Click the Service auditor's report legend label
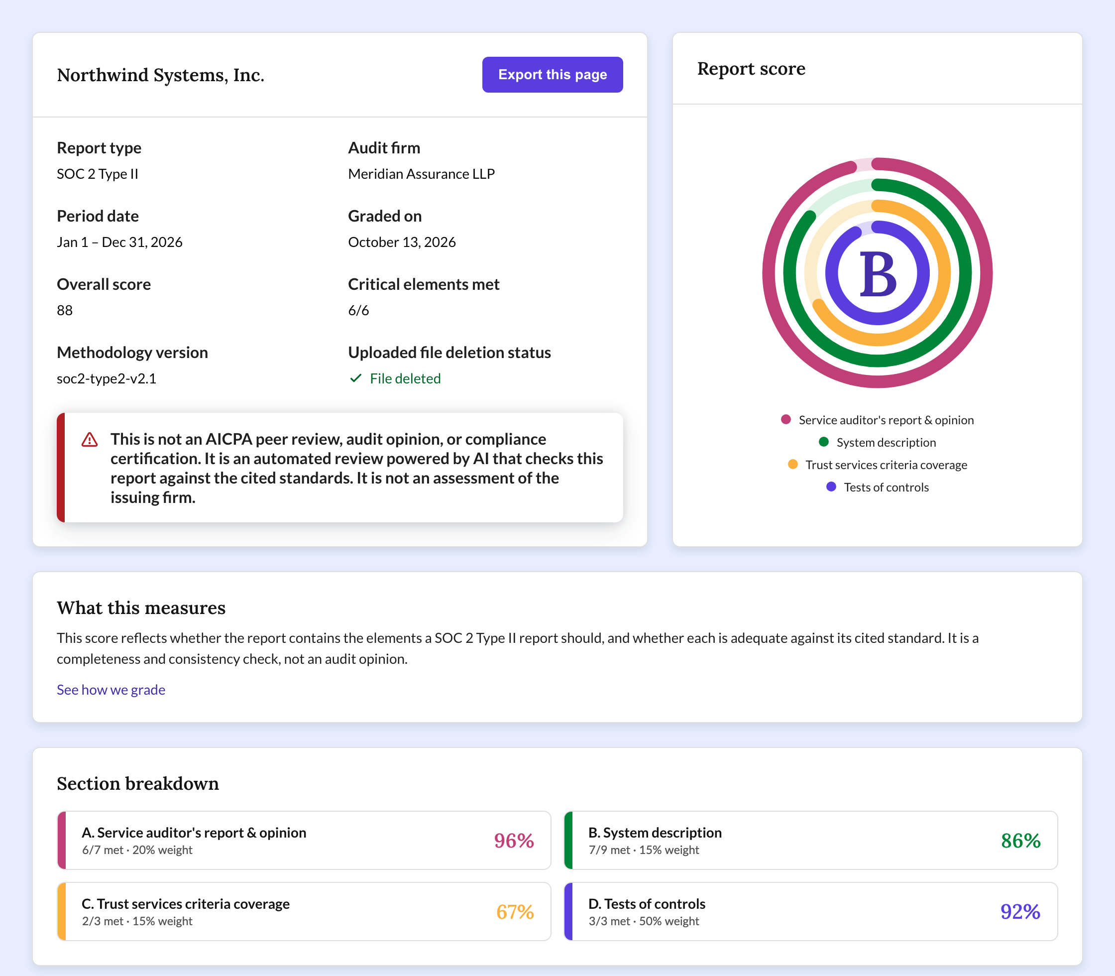 click(886, 419)
